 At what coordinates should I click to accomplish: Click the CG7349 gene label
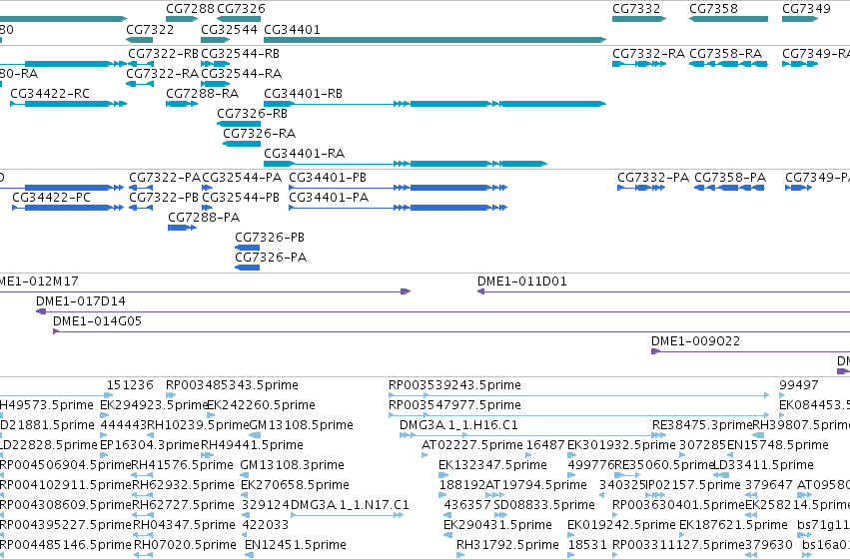click(806, 9)
